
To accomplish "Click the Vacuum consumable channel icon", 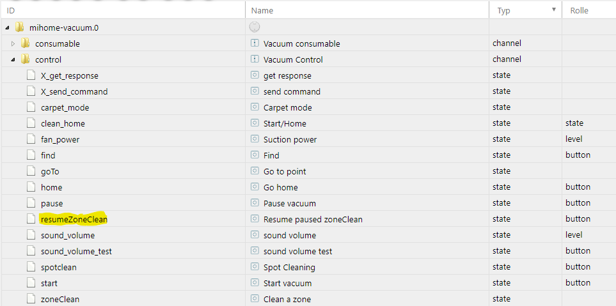I will click(255, 43).
